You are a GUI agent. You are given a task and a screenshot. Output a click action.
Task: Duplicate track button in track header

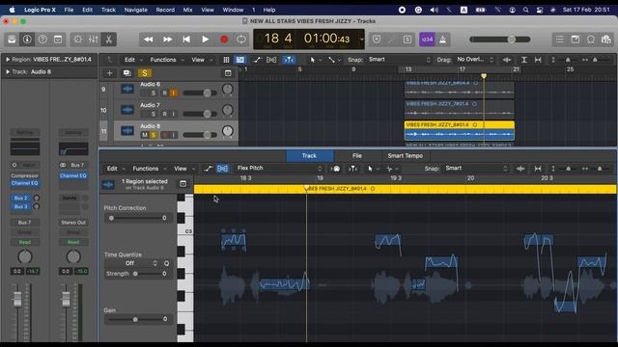point(126,73)
